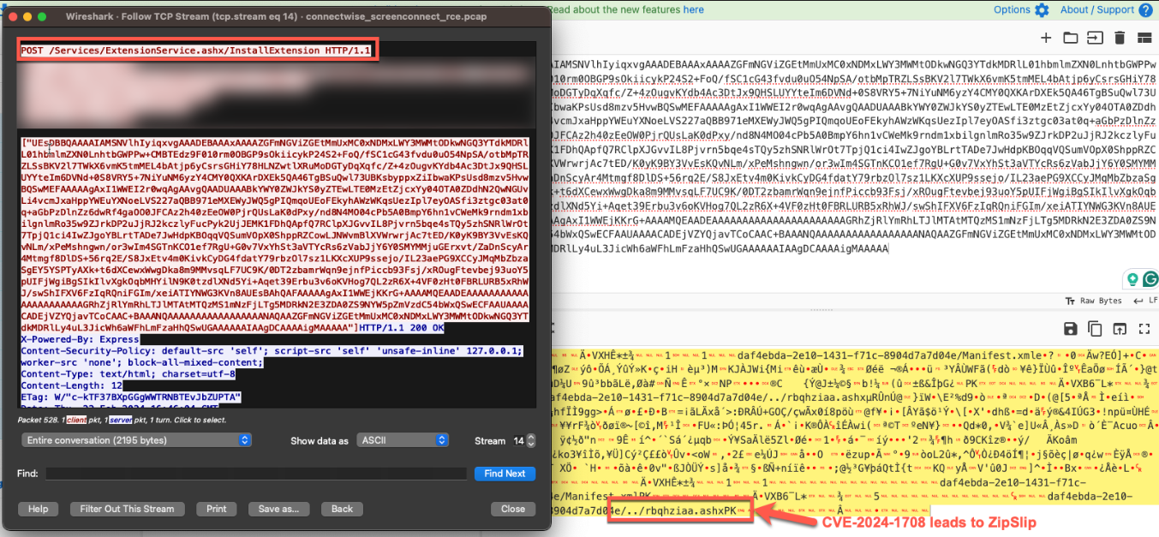1159x537 pixels.
Task: Save output to file disk icon
Action: (1070, 329)
